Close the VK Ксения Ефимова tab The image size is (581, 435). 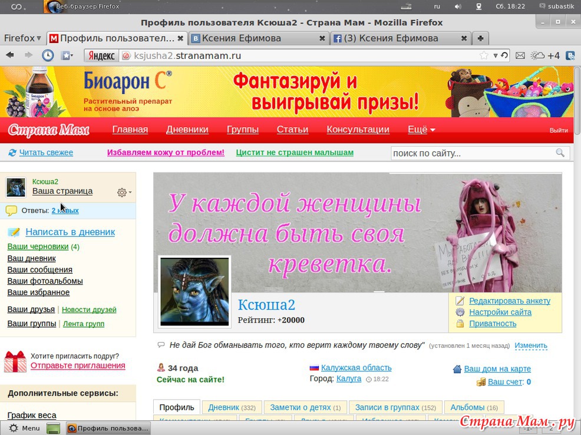(322, 38)
